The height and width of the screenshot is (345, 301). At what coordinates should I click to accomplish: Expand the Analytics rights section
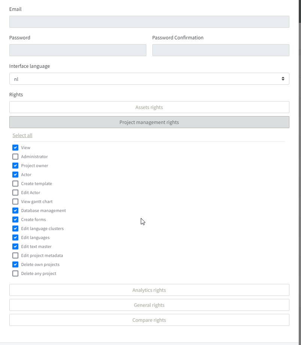149,290
